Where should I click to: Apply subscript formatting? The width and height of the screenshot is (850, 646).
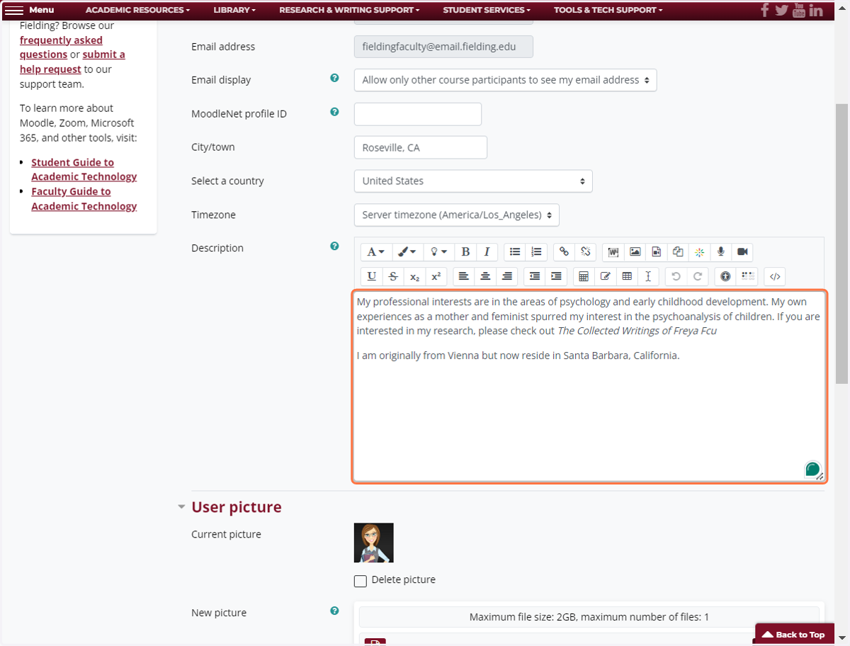pos(415,277)
